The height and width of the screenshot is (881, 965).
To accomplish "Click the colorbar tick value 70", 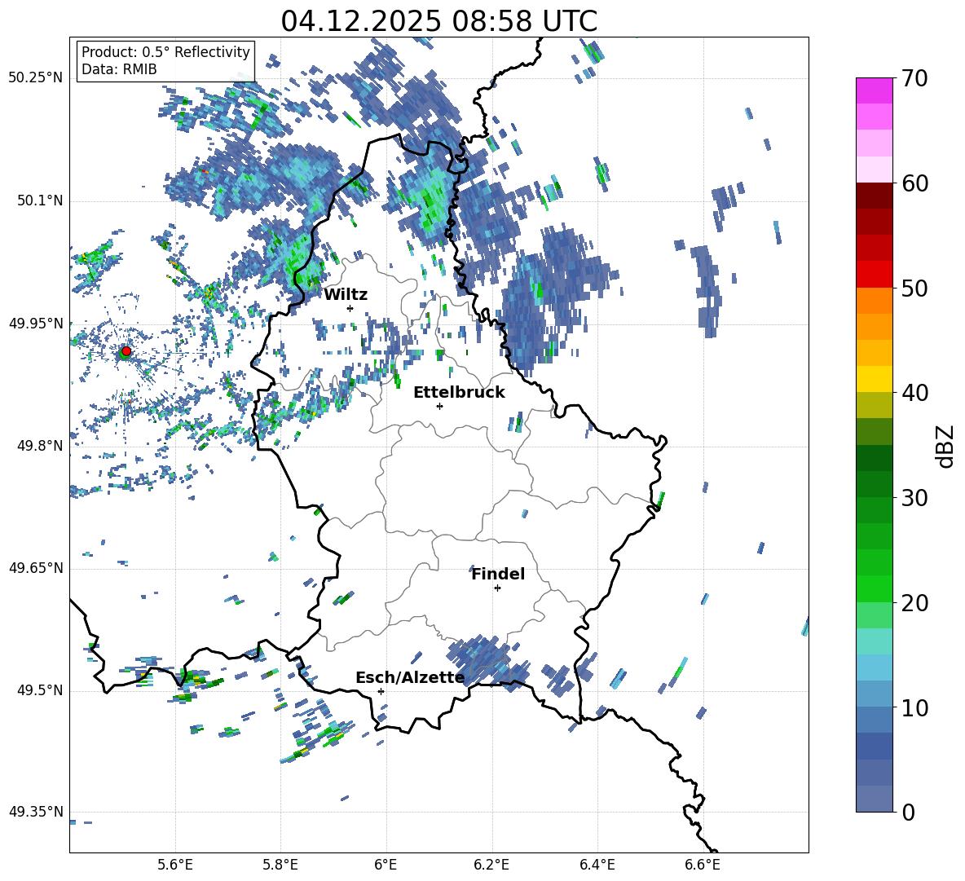I will pyautogui.click(x=914, y=79).
